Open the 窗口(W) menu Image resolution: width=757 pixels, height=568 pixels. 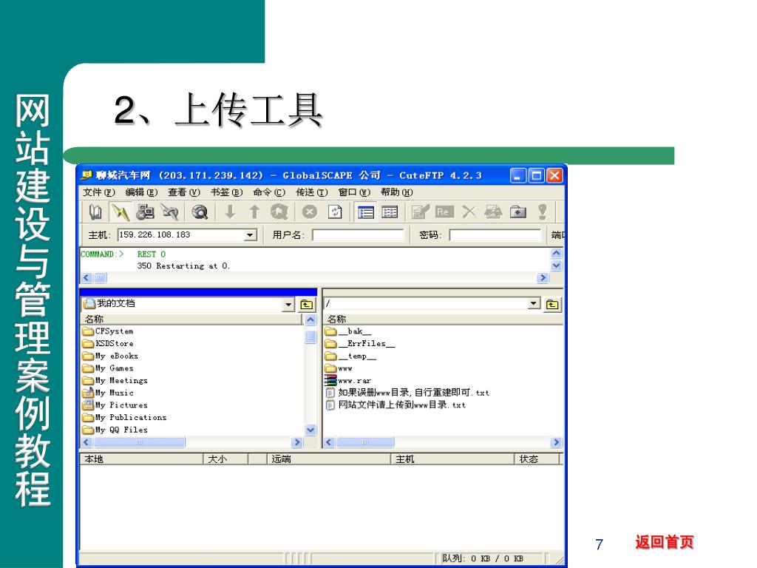(x=354, y=192)
